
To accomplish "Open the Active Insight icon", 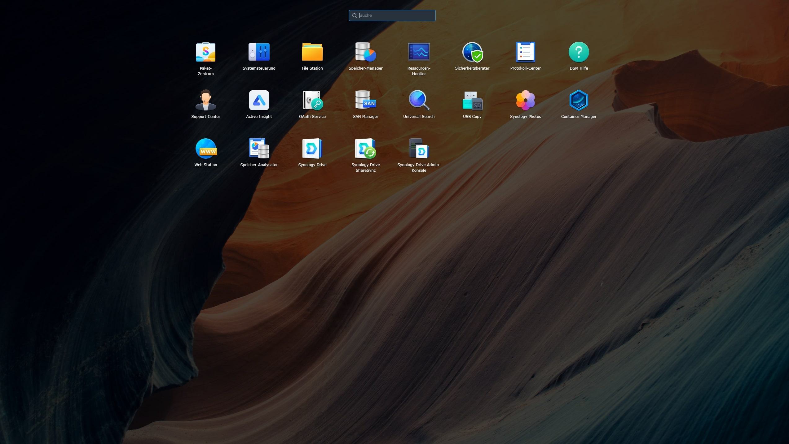I will point(259,100).
